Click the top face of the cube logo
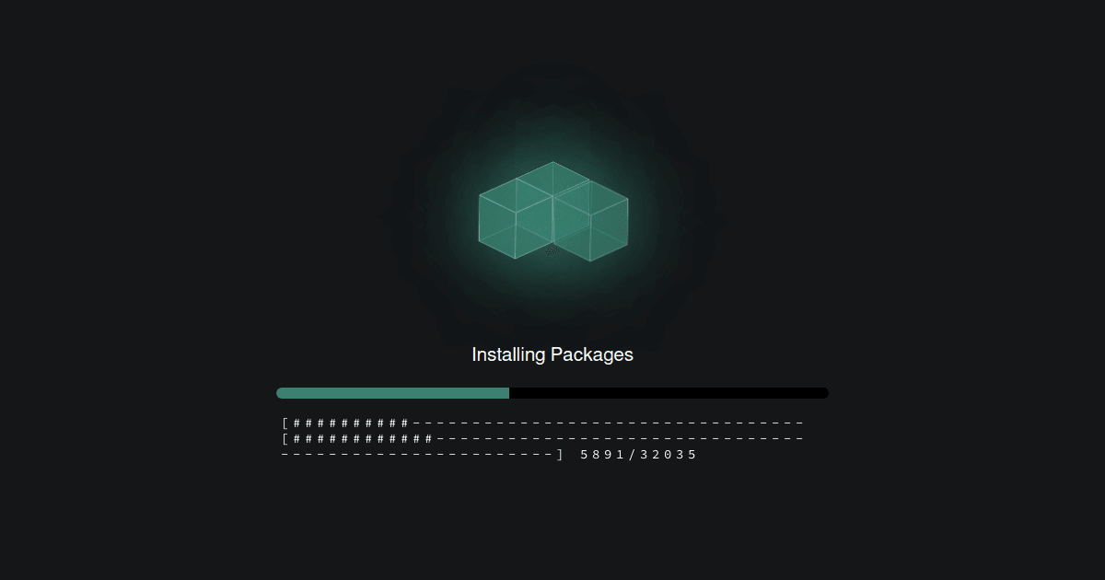1105x580 pixels. [x=552, y=179]
